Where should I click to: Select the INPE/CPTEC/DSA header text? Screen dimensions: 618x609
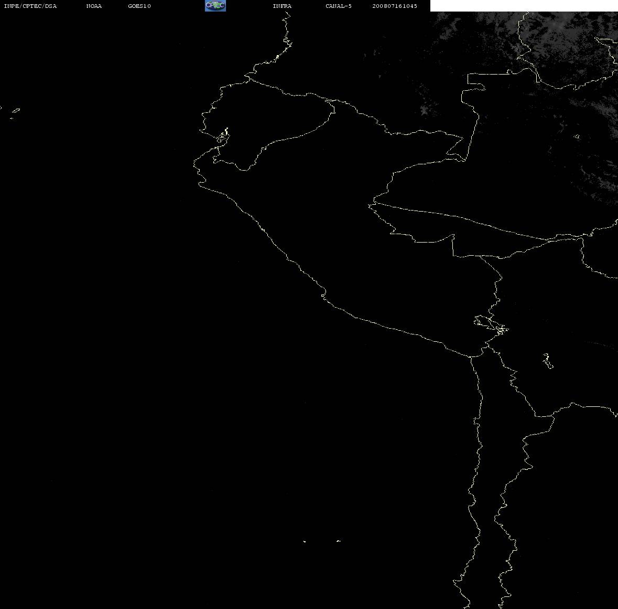[30, 6]
